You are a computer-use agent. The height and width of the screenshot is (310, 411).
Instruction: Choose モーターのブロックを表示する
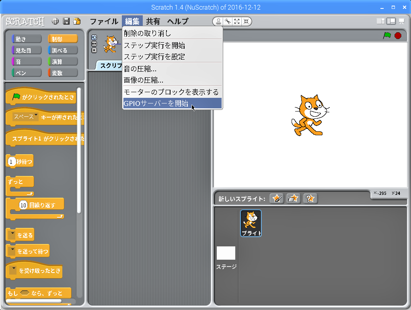(x=173, y=92)
